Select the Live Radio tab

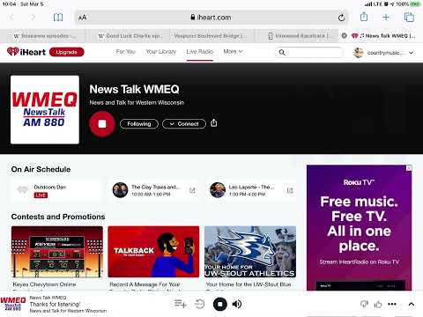click(200, 52)
